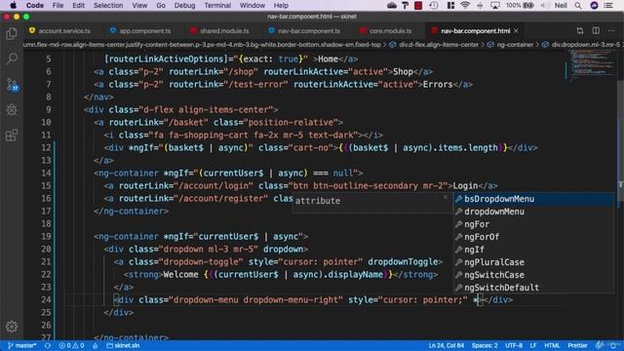This screenshot has height=351, width=624.
Task: Open macOS Spotlight search icon
Action: click(578, 5)
